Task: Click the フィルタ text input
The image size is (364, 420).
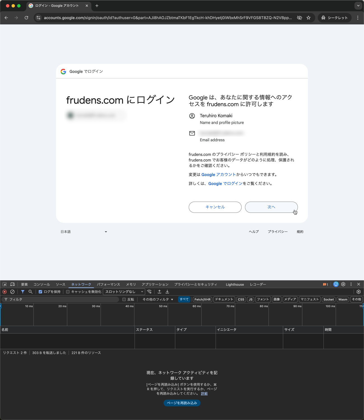Action: point(60,299)
